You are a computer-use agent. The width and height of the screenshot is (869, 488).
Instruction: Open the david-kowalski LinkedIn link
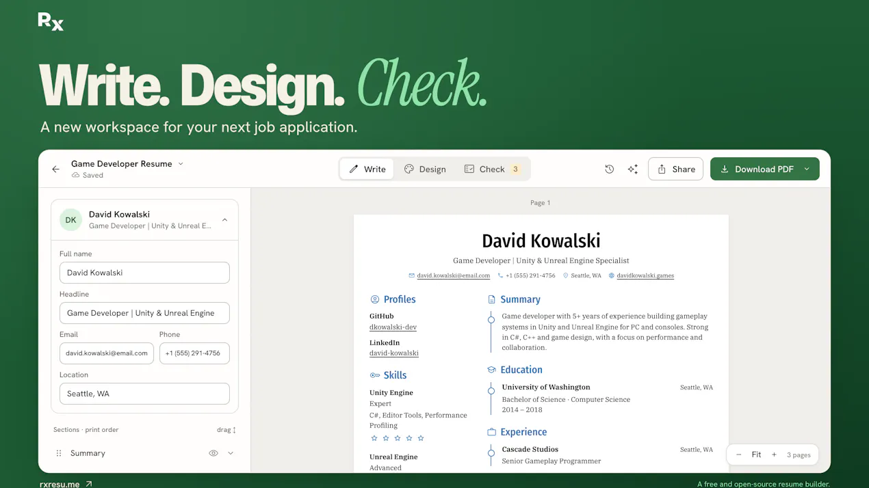click(x=393, y=353)
